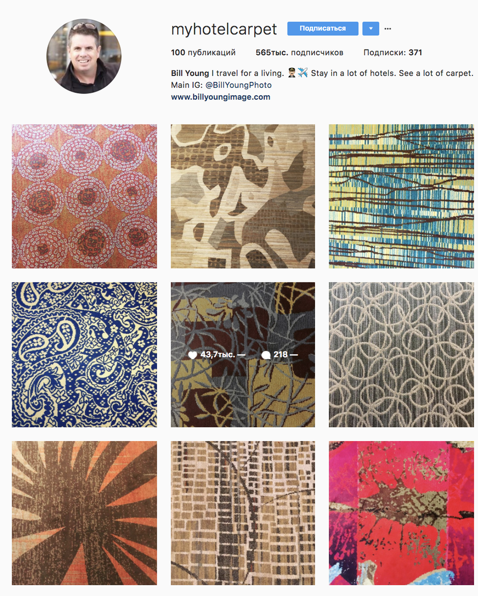Open the red and pink abstract carpet post
This screenshot has height=596, width=478.
pos(401,513)
